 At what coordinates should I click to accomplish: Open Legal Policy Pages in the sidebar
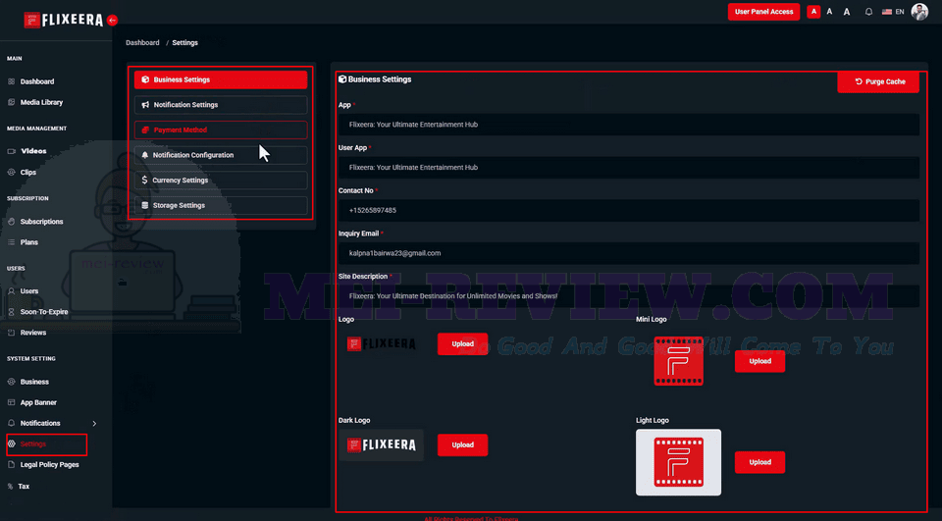[49, 465]
